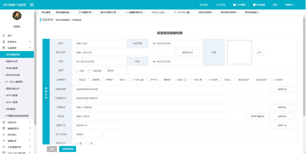Click the 中医健康教育 icon in sidebar
Viewport: 306px width, 154px height.
(x=4, y=147)
